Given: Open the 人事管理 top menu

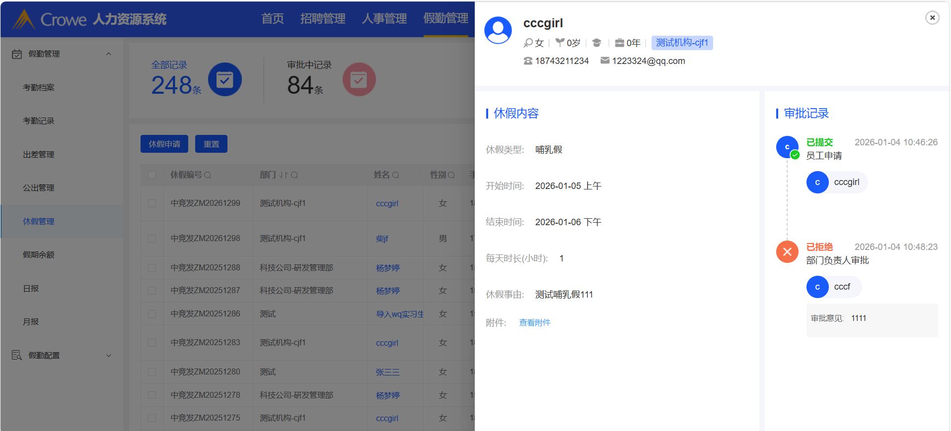Looking at the screenshot, I should pyautogui.click(x=384, y=19).
